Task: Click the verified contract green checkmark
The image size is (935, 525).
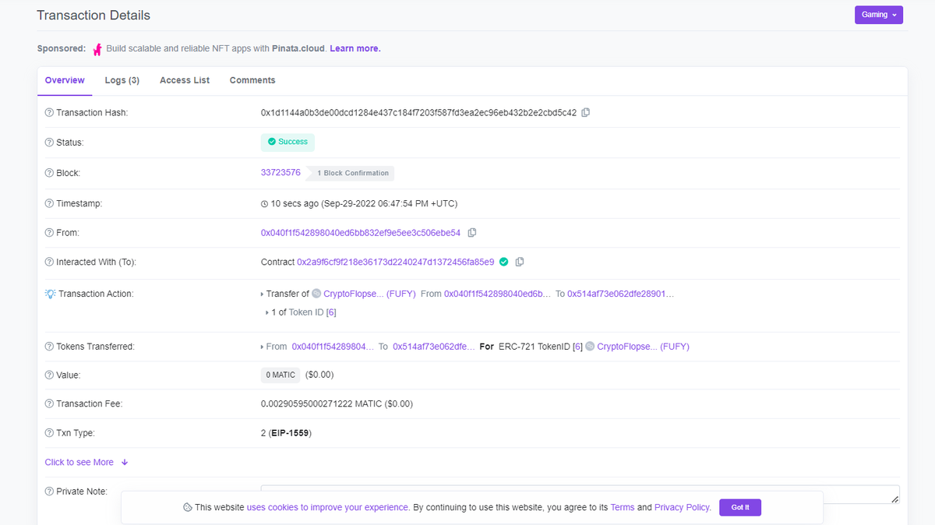Action: coord(503,262)
